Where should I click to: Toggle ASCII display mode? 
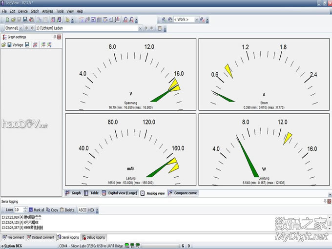[83, 210]
